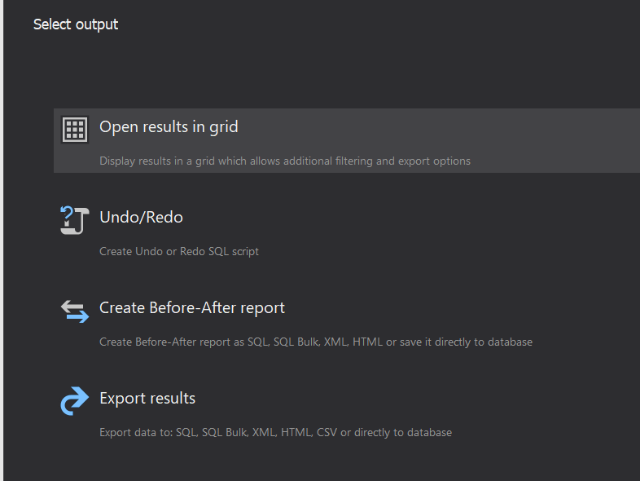Click the "Select output" heading
This screenshot has width=640, height=481.
pyautogui.click(x=76, y=24)
